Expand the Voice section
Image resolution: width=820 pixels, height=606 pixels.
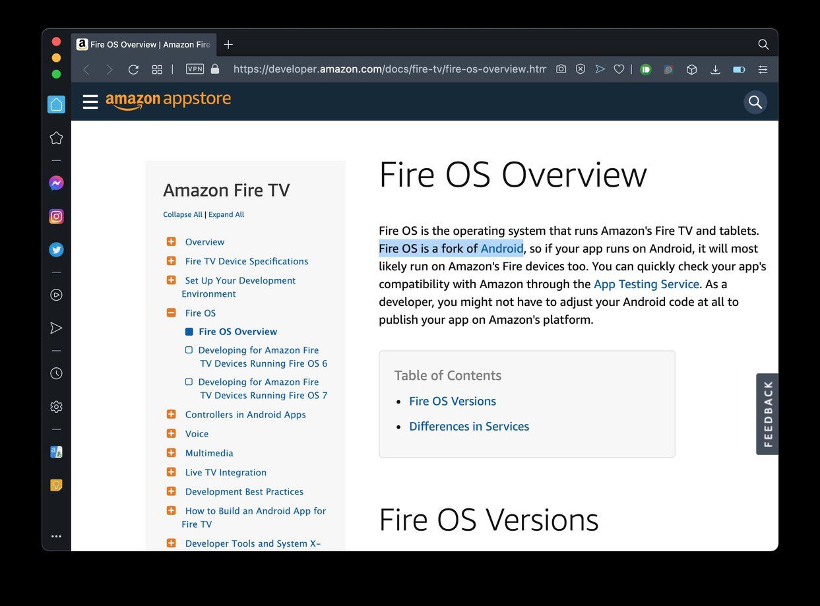(171, 433)
